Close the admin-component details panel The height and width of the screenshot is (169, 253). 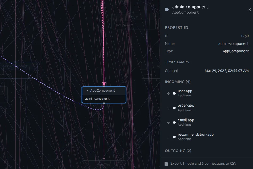249,10
